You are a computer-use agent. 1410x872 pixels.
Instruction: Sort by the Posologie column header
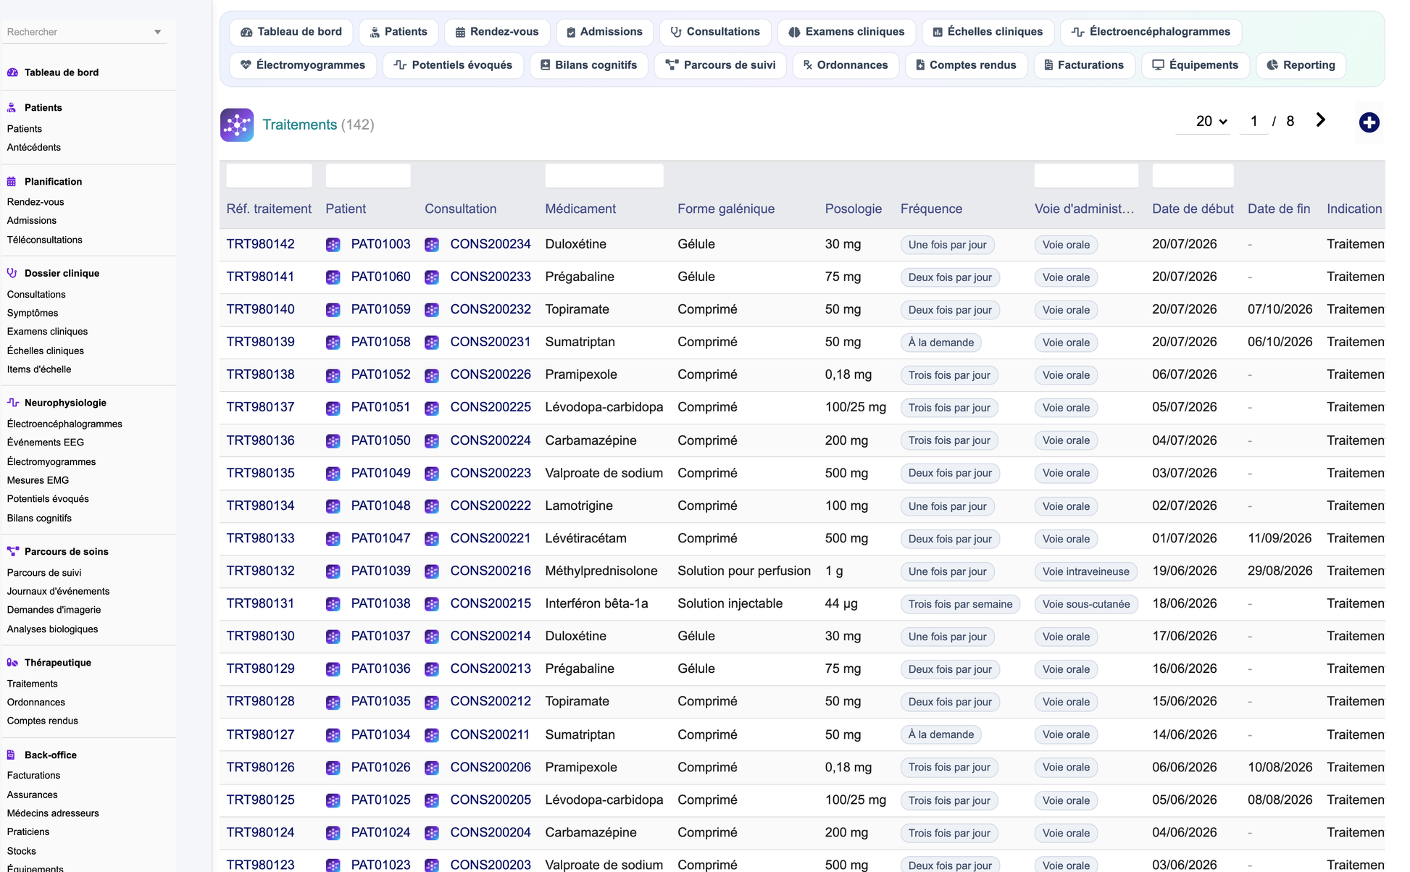click(853, 209)
